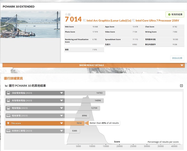Click the green valid result info icon

[169, 15]
